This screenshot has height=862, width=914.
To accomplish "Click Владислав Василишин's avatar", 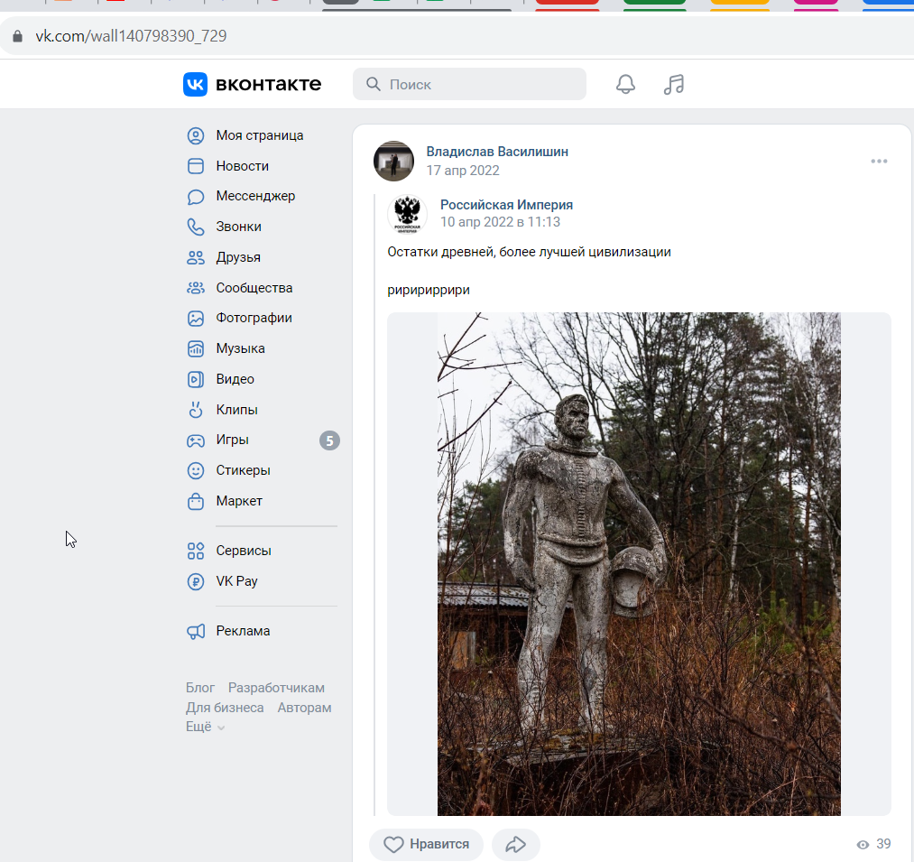I will (x=394, y=161).
